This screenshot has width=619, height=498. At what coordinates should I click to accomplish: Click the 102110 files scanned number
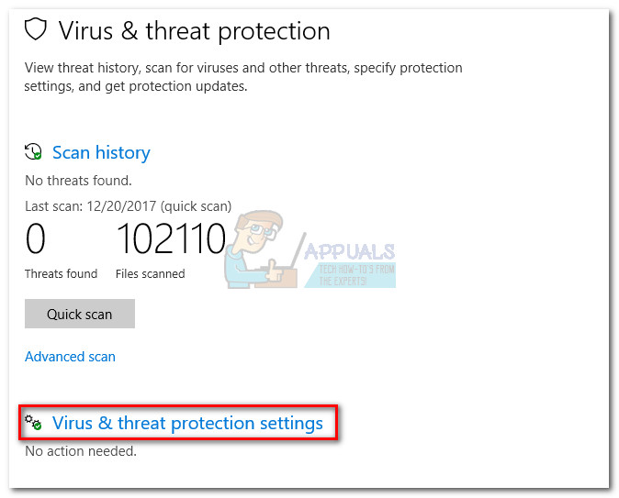coord(171,240)
